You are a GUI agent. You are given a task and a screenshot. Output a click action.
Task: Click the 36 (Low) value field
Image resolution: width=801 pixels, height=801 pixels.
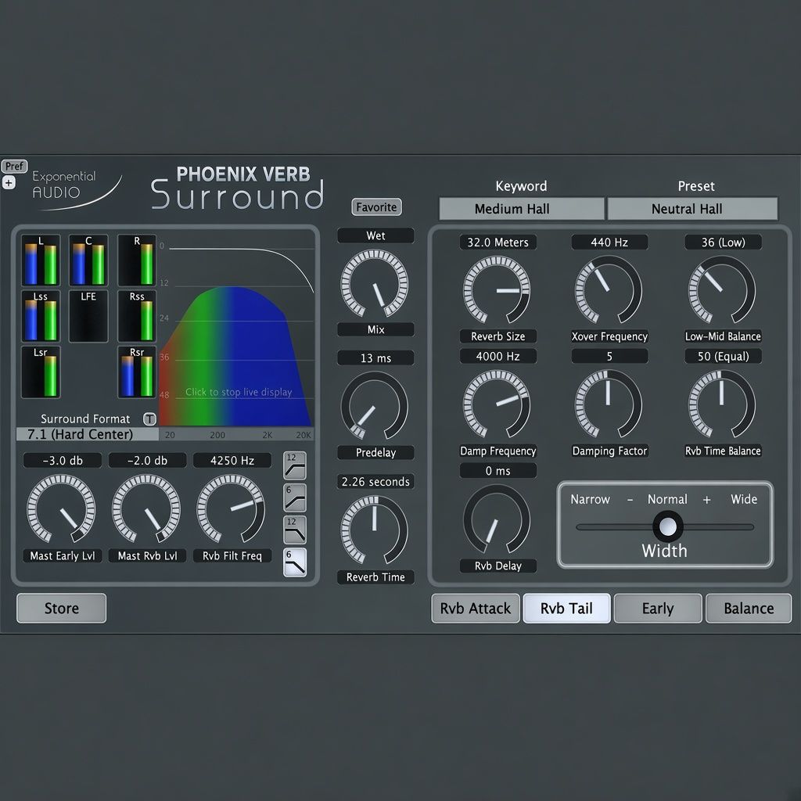coord(724,242)
